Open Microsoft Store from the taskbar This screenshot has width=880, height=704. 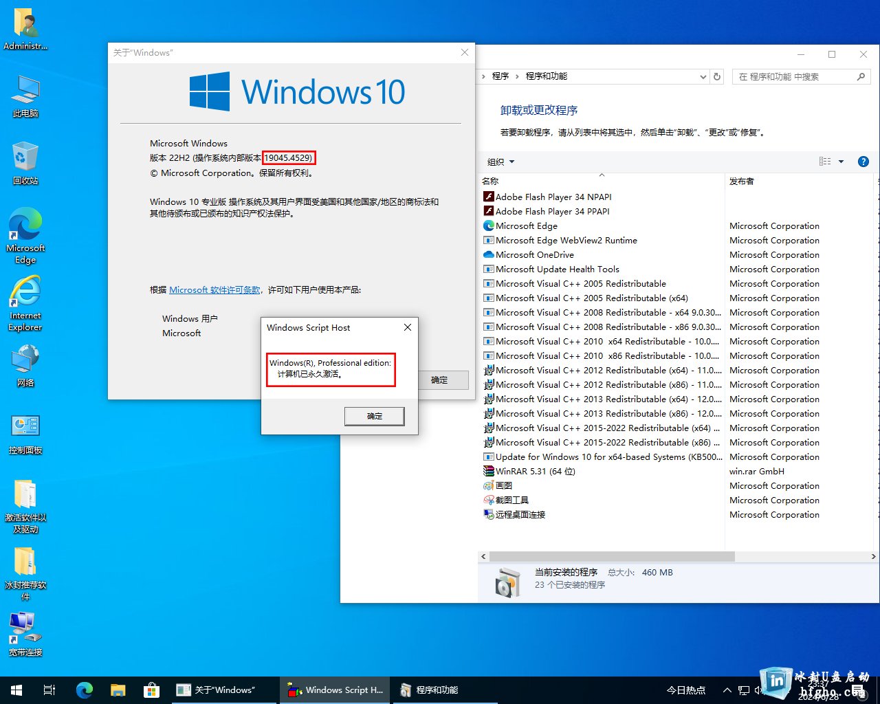coord(151,690)
